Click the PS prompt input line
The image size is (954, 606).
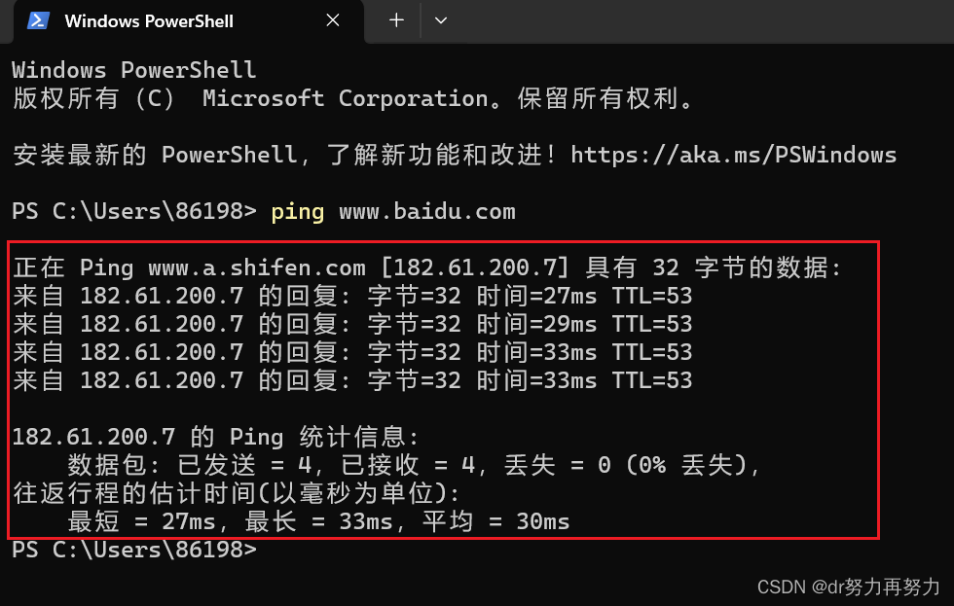point(136,550)
